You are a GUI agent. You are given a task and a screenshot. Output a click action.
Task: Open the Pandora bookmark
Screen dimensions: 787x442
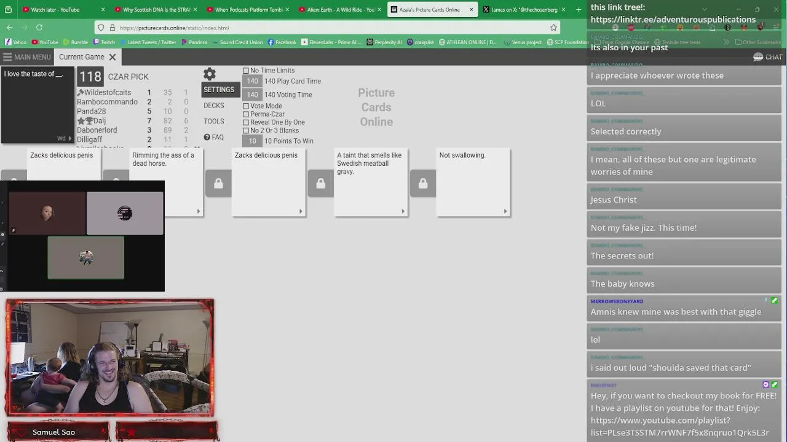point(194,42)
